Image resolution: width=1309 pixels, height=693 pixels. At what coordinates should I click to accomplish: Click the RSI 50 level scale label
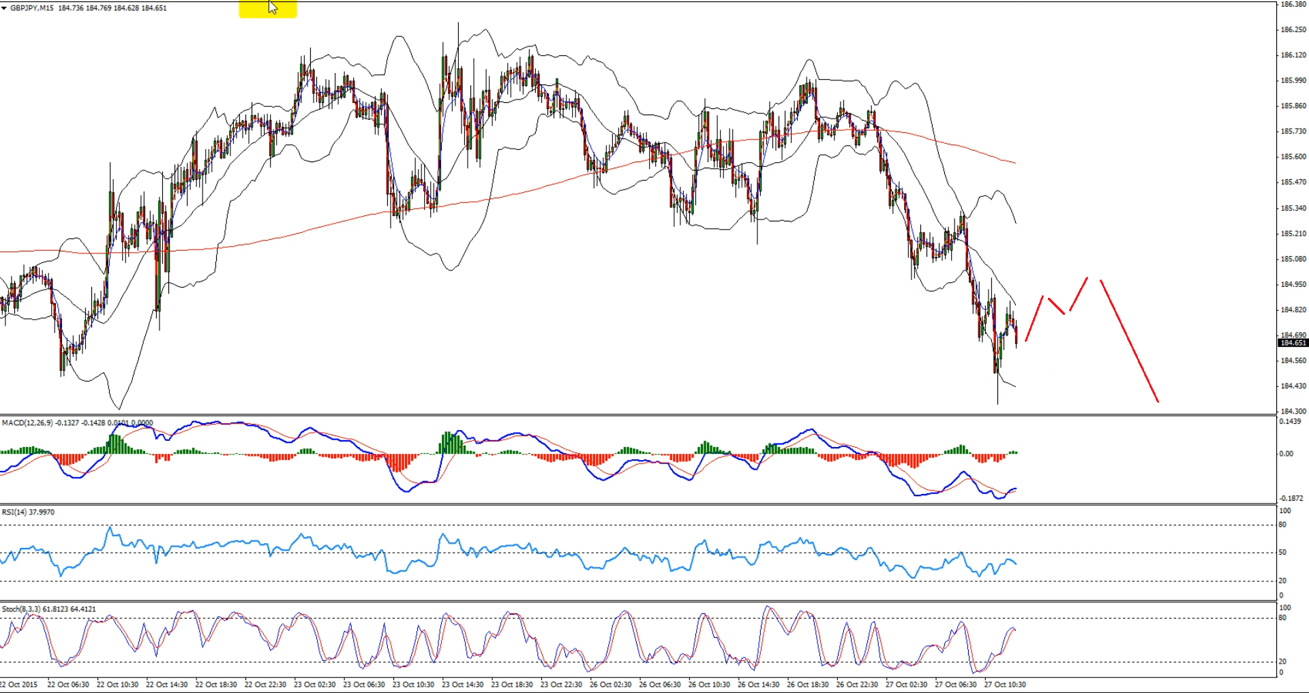point(1282,553)
